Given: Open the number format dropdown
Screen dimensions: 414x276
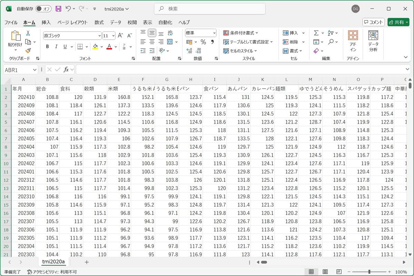Looking at the screenshot, I should click(x=214, y=33).
